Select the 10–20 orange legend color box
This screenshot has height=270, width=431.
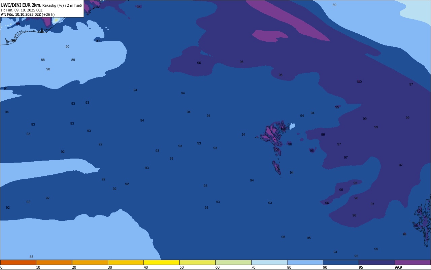(54, 262)
